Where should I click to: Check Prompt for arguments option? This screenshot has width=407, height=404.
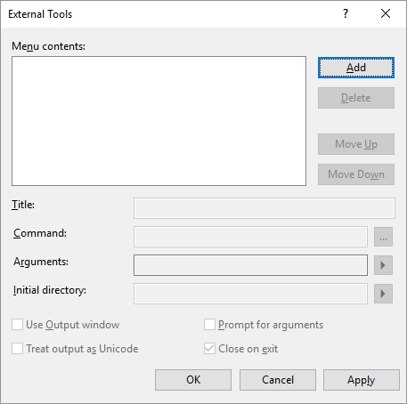pos(209,325)
